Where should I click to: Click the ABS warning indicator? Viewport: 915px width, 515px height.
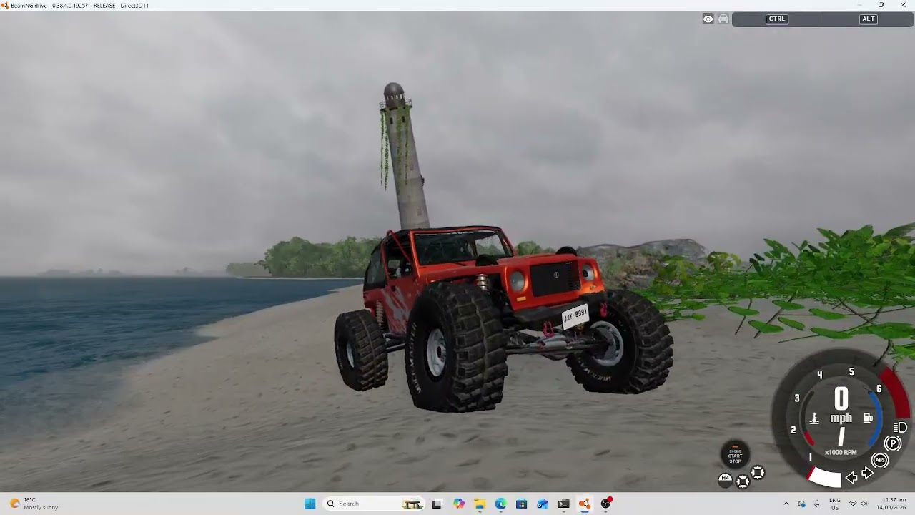pyautogui.click(x=880, y=461)
